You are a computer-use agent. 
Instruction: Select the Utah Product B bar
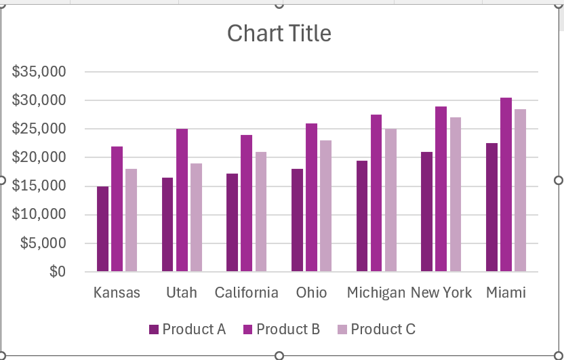(x=182, y=200)
